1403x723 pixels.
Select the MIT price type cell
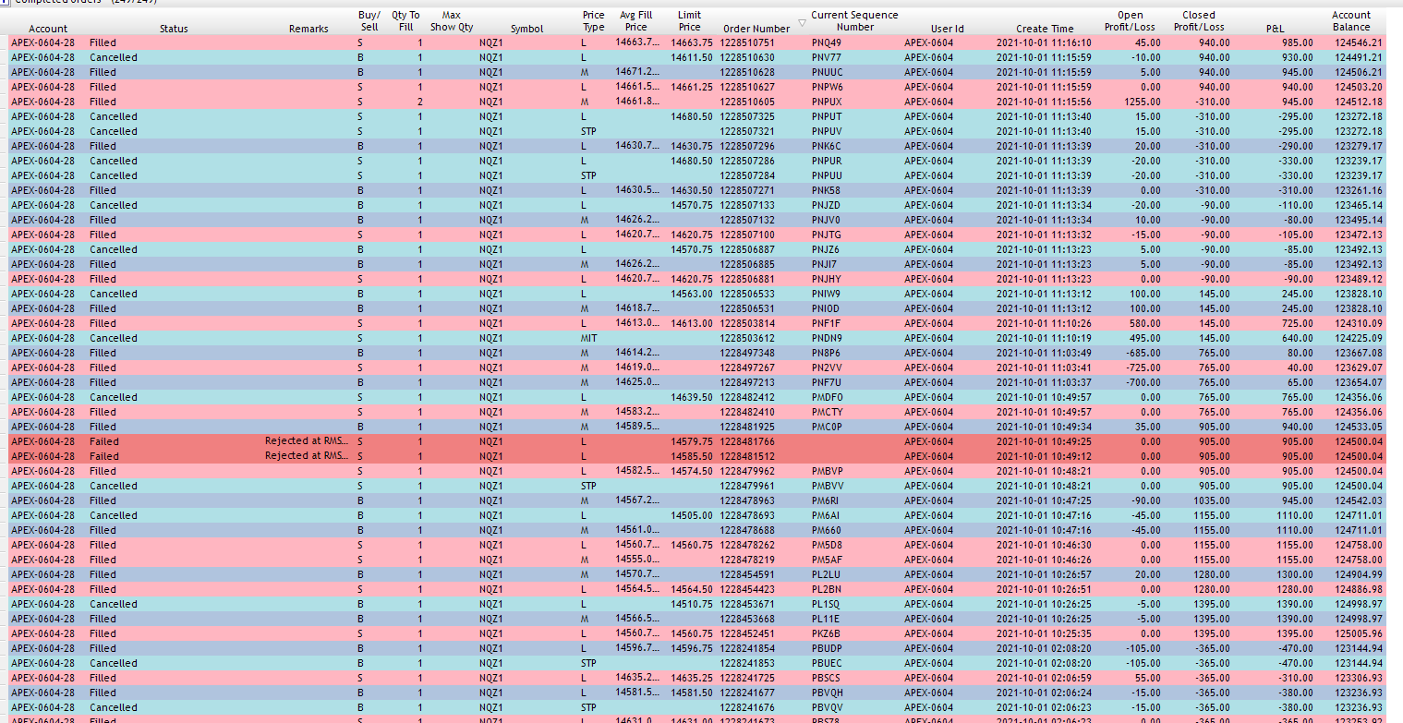tap(588, 338)
